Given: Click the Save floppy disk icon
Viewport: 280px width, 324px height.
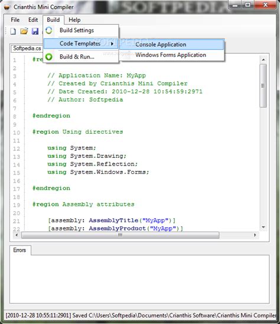Looking at the screenshot, I should point(35,31).
